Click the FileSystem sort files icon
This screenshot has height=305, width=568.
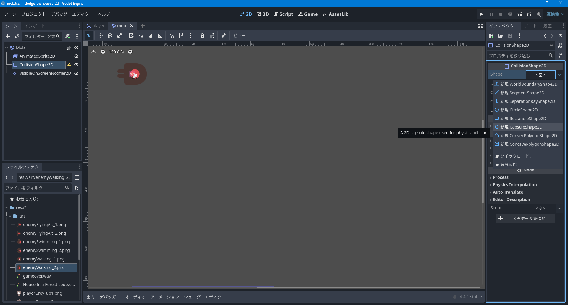77,188
